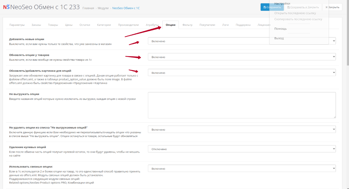Choose Скопировать последнюю ссылку menu item
The image size is (349, 189).
pos(298,19)
